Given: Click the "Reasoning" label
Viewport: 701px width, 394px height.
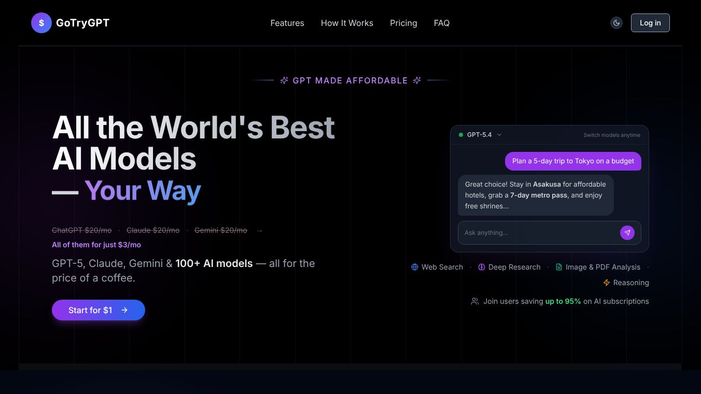Looking at the screenshot, I should click(631, 283).
